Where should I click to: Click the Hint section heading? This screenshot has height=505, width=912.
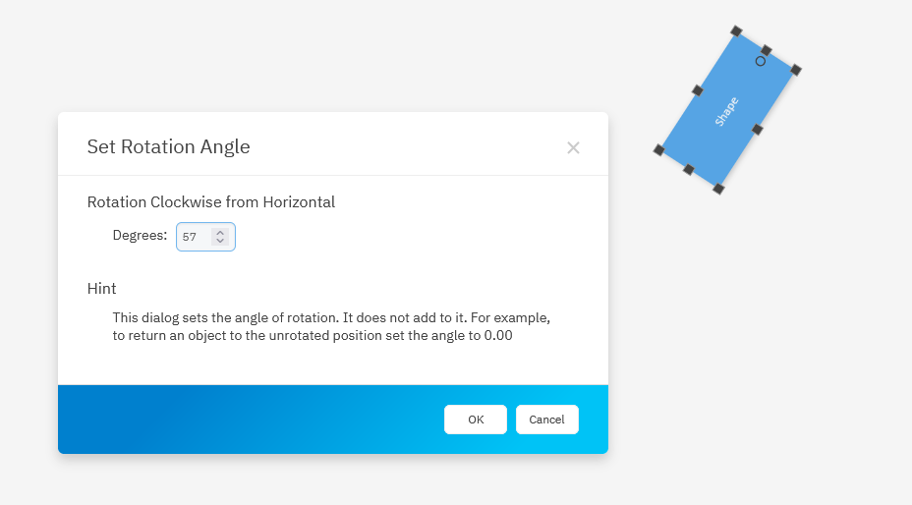pyautogui.click(x=101, y=289)
